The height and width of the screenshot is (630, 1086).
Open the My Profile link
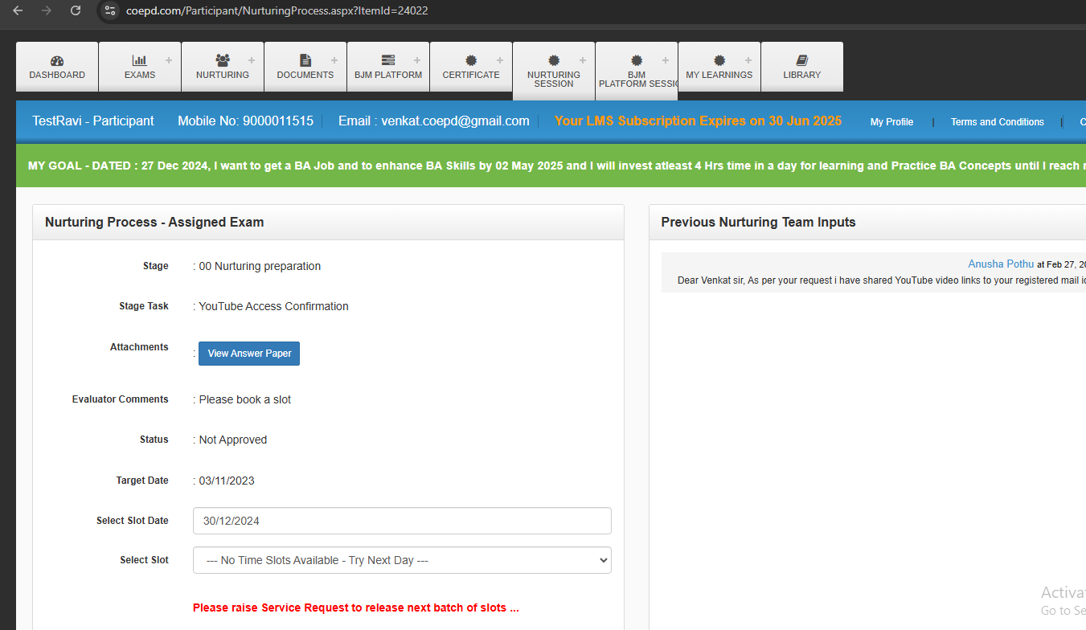pos(891,122)
